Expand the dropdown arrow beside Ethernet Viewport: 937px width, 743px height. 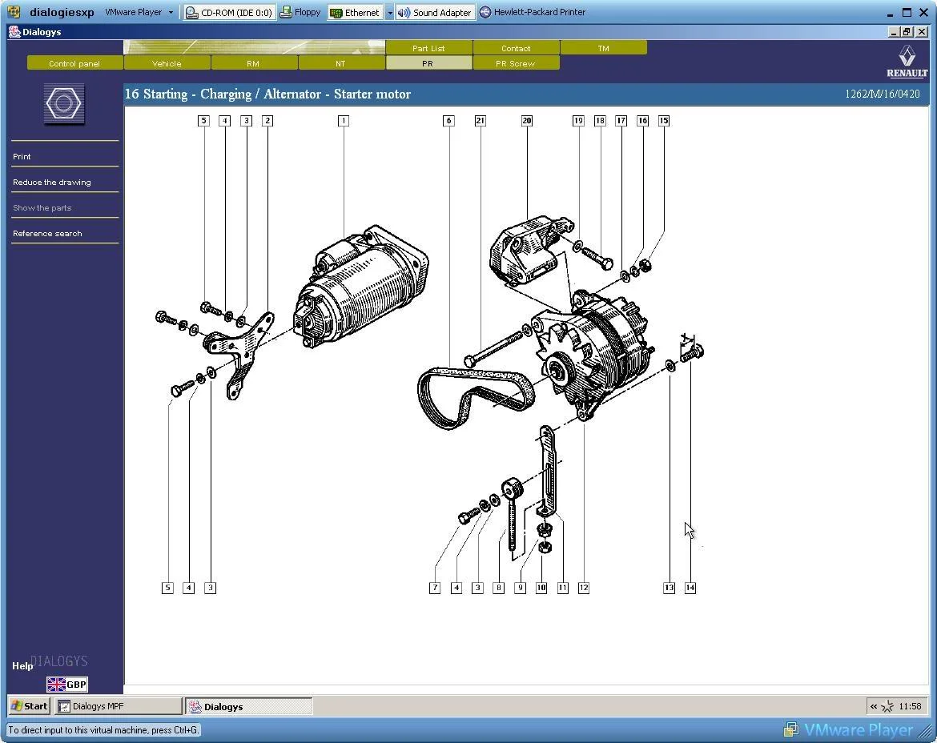point(389,12)
